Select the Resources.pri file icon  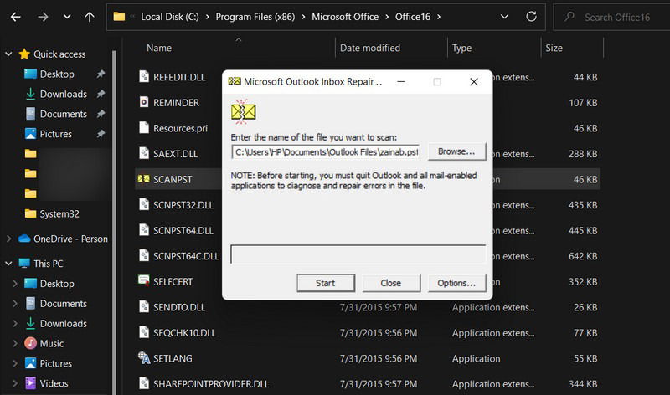pyautogui.click(x=144, y=128)
